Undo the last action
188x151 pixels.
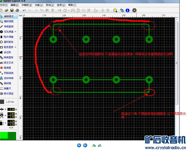[x=24, y=10]
